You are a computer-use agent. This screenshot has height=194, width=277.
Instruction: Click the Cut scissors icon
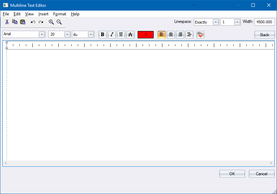pos(7,22)
